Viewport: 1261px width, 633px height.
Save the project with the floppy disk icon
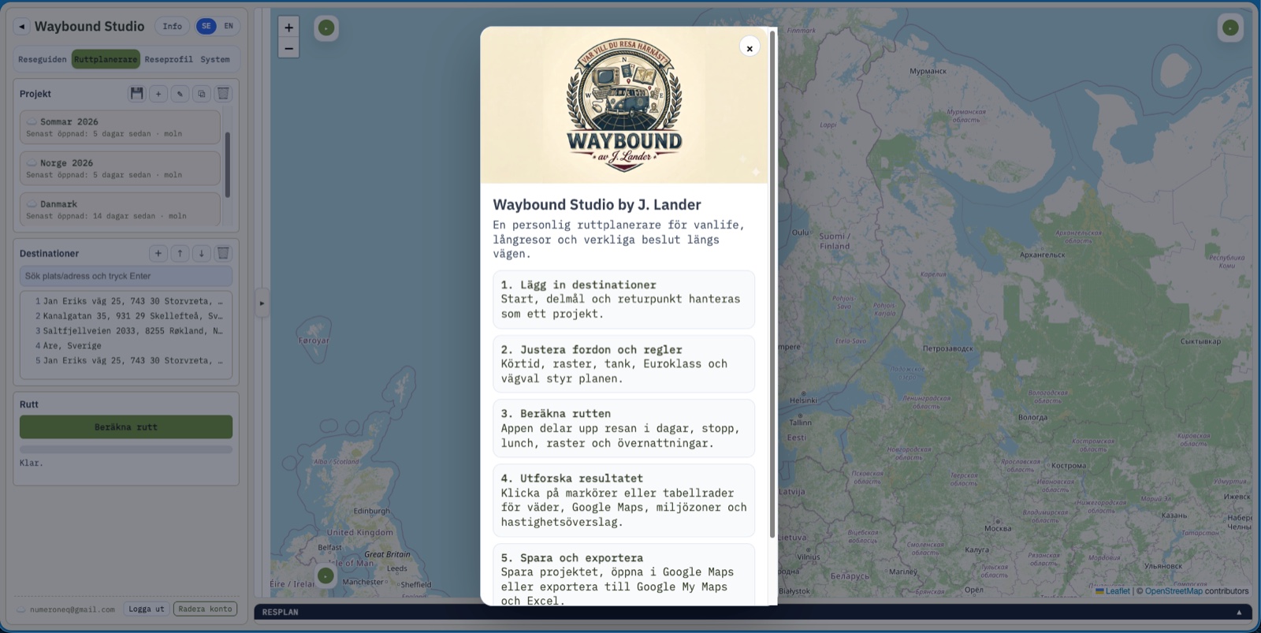click(x=137, y=94)
